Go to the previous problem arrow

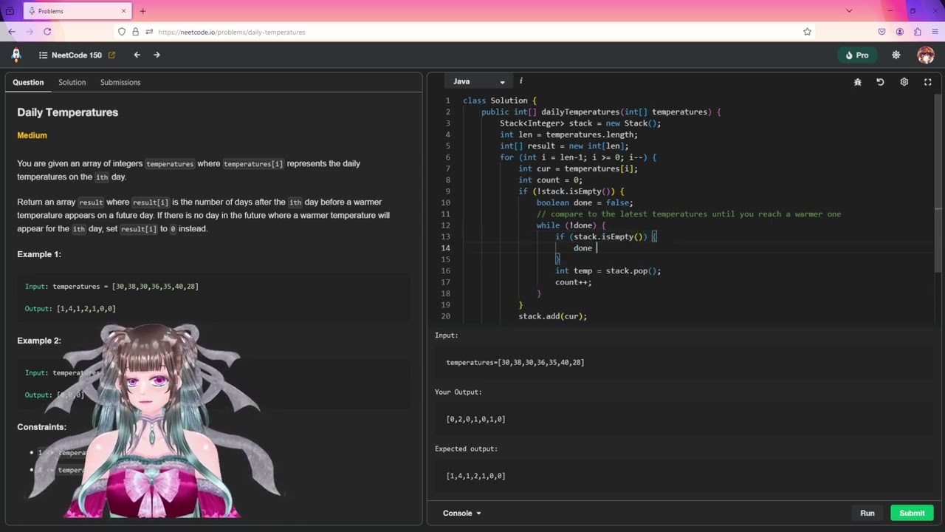(x=137, y=55)
